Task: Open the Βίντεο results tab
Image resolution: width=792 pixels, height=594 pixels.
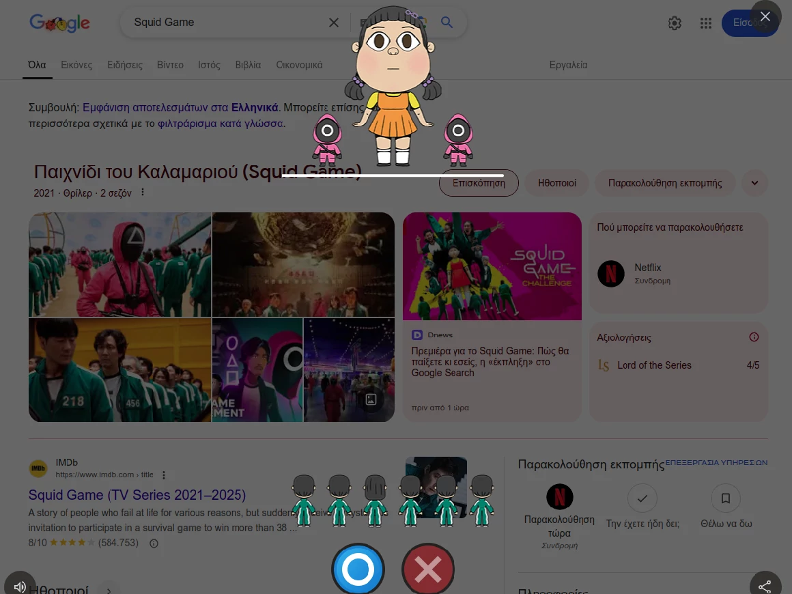Action: coord(170,65)
